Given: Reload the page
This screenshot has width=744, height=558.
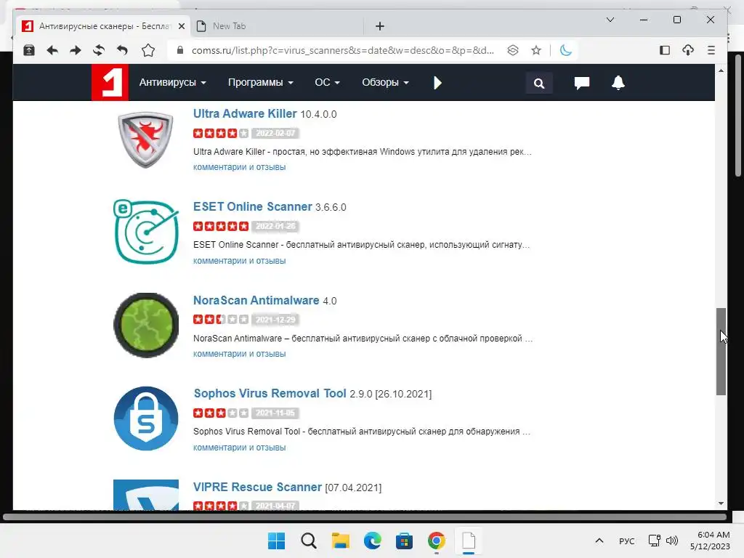Looking at the screenshot, I should click(99, 50).
